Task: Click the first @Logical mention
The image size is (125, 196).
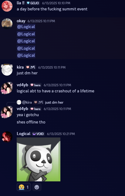Action: coord(26,27)
